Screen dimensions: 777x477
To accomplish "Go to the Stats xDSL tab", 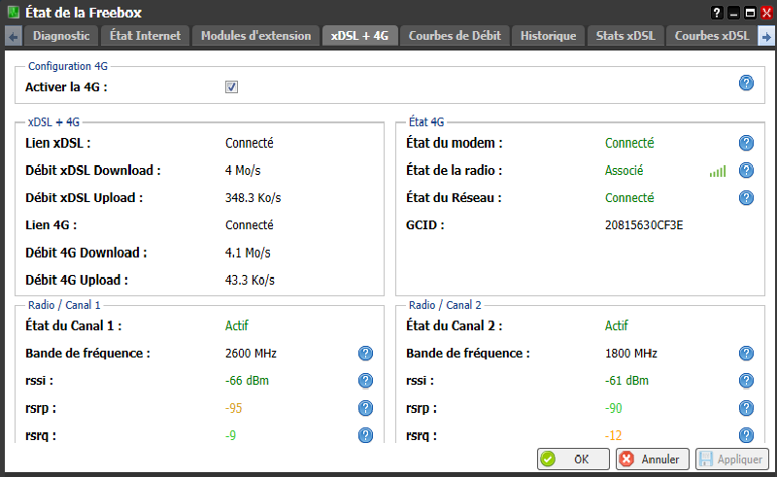I will (x=626, y=36).
